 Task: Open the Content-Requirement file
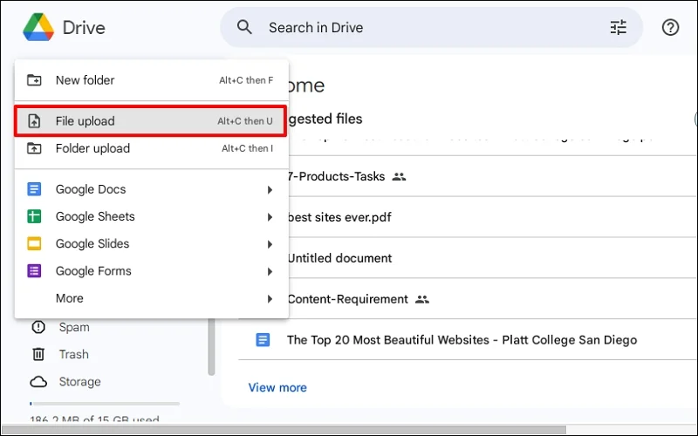[347, 299]
